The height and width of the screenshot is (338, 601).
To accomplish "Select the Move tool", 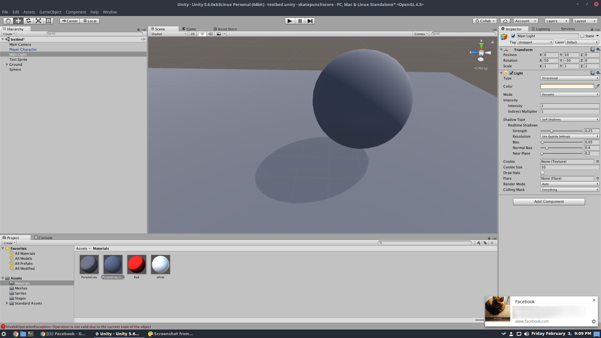I will click(x=18, y=21).
